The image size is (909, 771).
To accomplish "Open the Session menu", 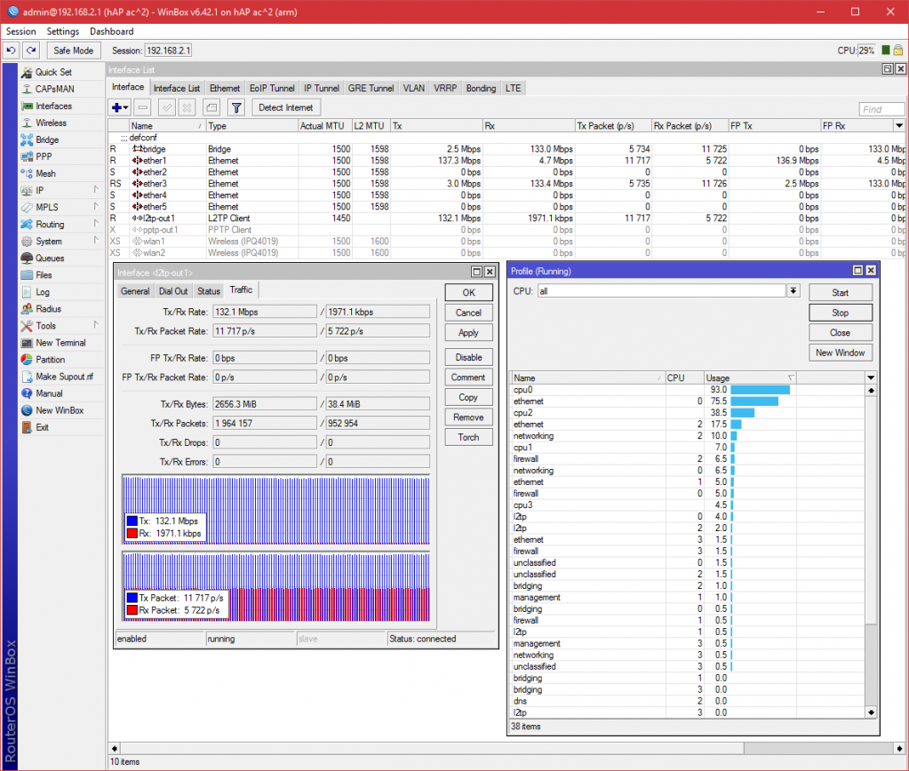I will (20, 31).
